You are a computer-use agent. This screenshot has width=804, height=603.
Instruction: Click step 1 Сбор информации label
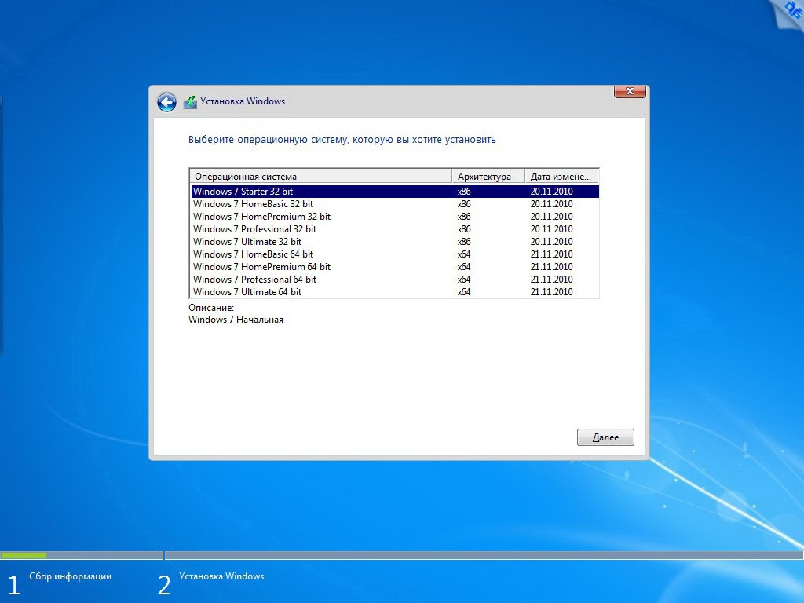coord(70,576)
